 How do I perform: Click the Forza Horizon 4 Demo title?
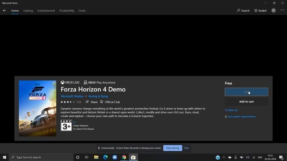93,89
